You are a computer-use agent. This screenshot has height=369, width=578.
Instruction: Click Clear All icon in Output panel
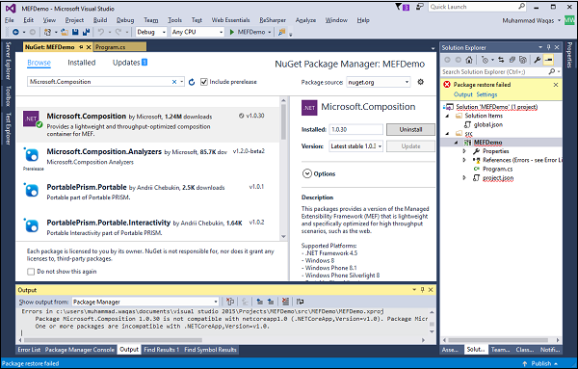(x=285, y=302)
